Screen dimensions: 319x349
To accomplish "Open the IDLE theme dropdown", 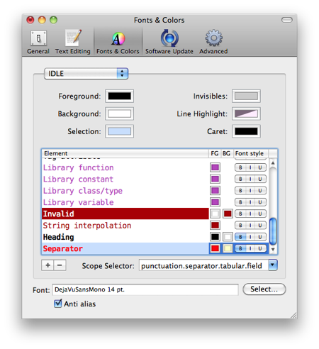I will [x=86, y=74].
